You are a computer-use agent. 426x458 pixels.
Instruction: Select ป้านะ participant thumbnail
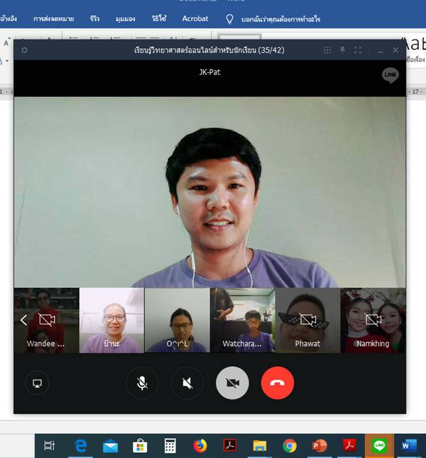[111, 321]
